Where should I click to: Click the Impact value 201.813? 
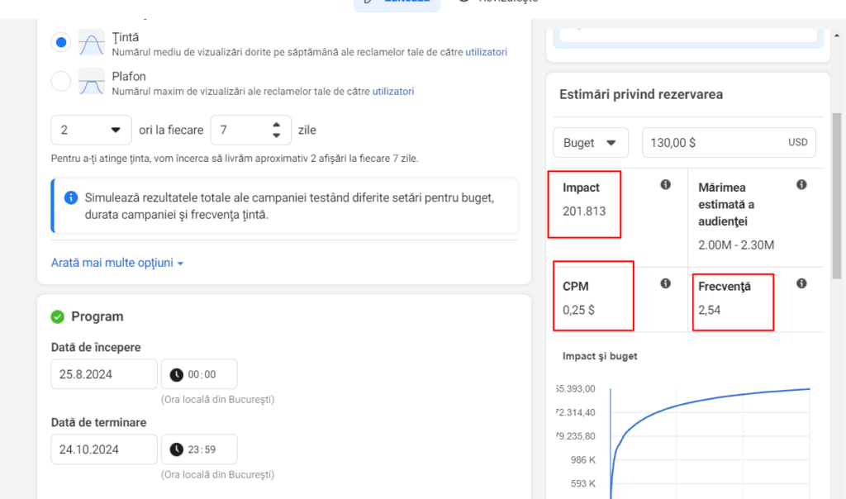584,211
